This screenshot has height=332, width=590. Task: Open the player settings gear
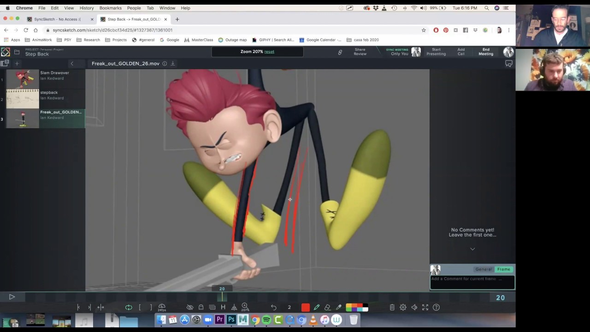[403, 307]
